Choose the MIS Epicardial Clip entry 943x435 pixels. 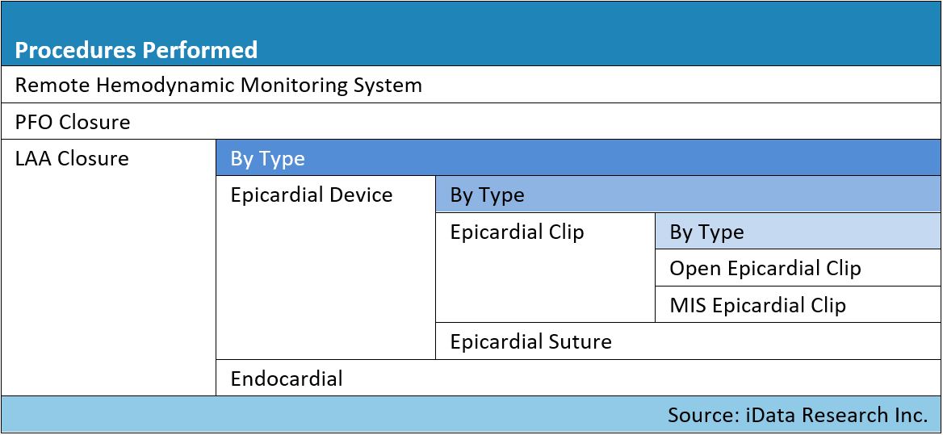coord(798,304)
